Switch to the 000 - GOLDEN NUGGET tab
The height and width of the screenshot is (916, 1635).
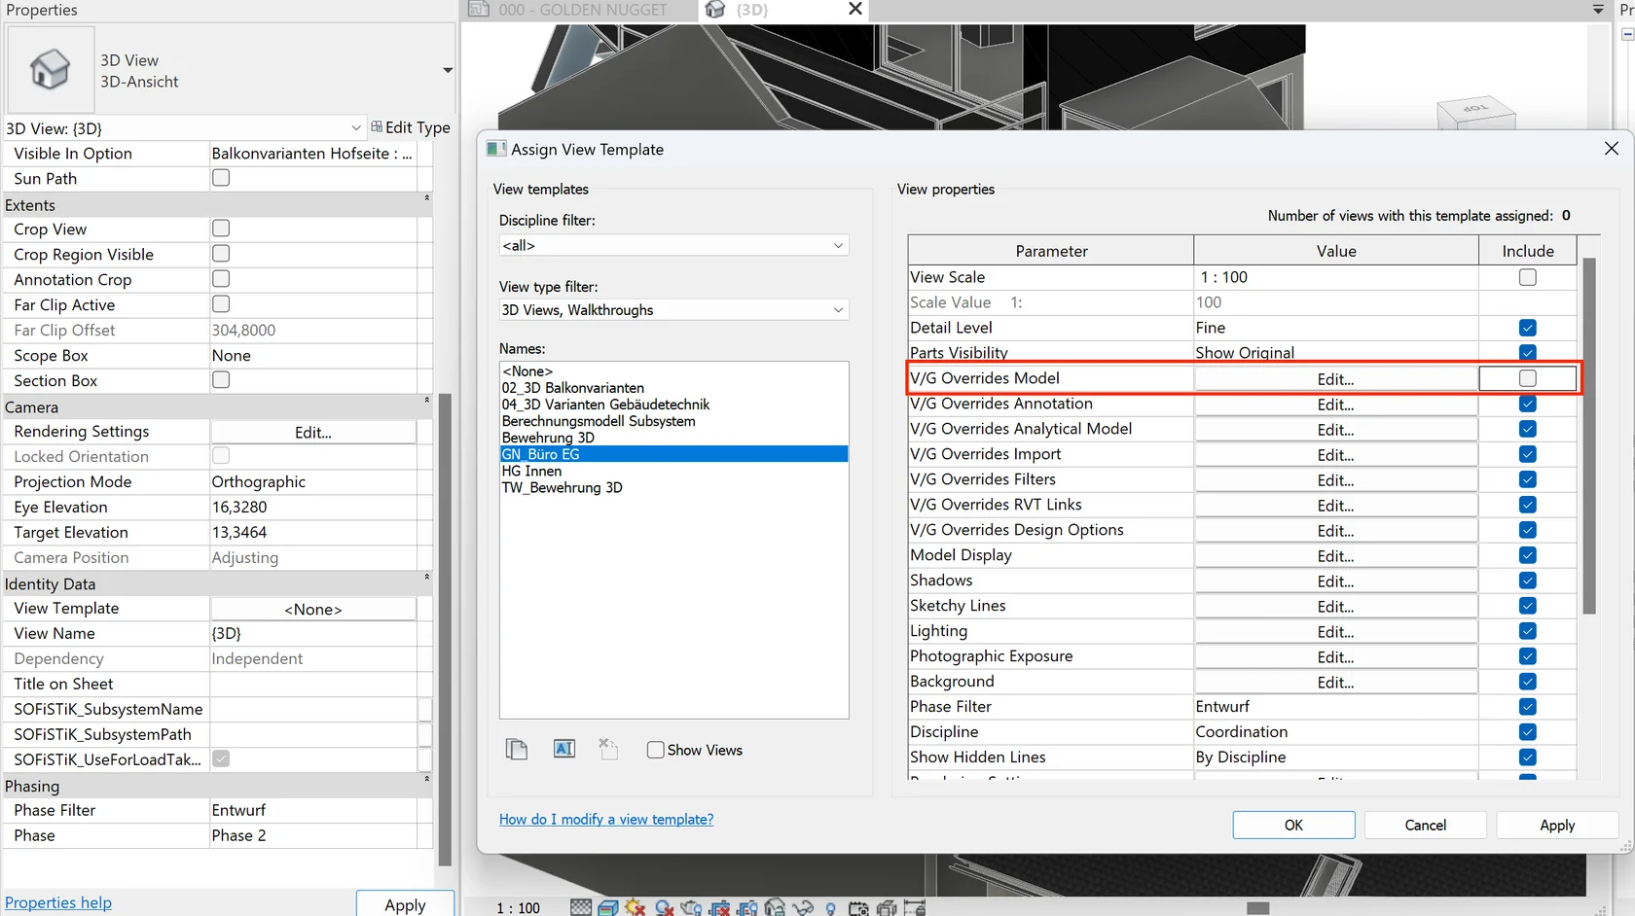[x=582, y=10]
